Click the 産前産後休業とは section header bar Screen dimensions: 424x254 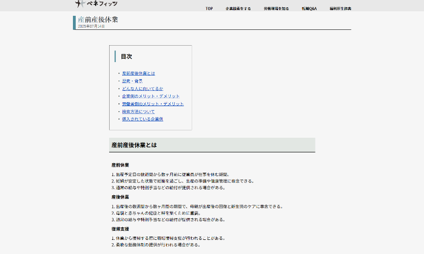click(212, 145)
